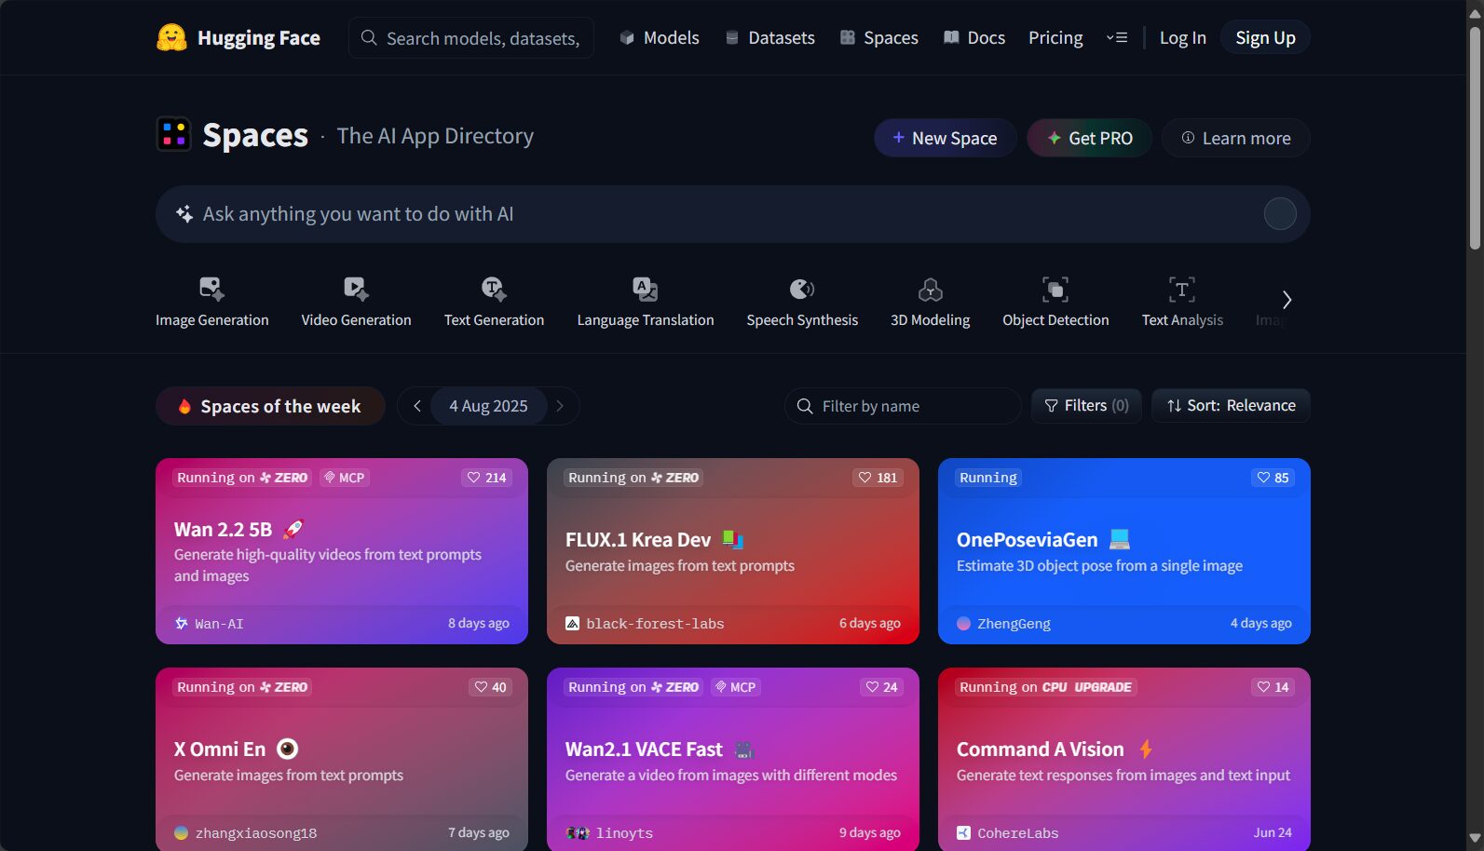The height and width of the screenshot is (851, 1484).
Task: Click the Wan-AI author link
Action: point(219,624)
